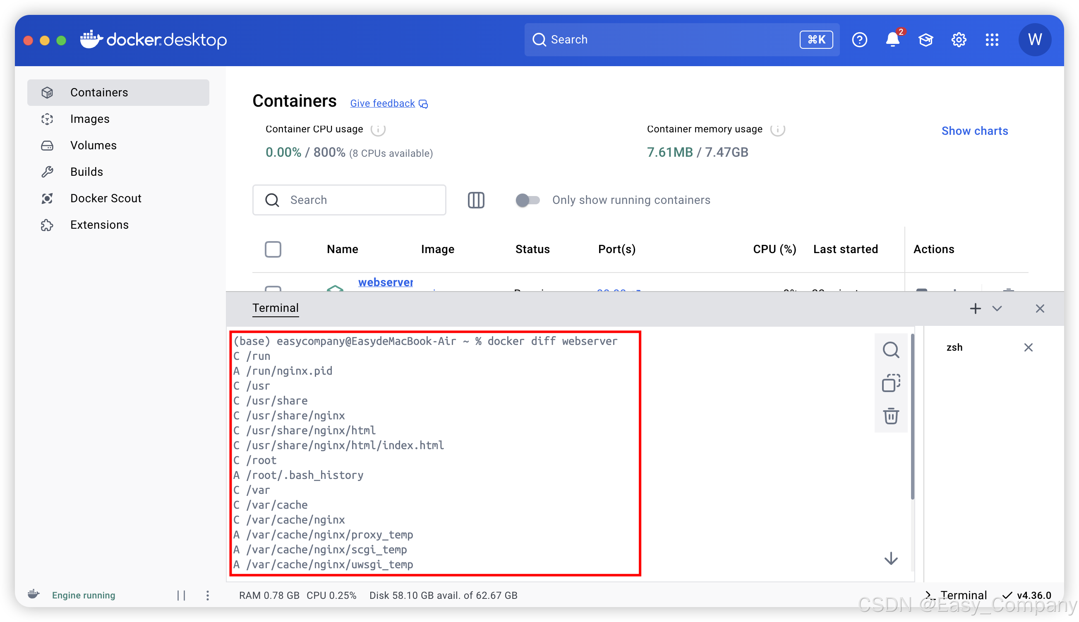Click the Give feedback link

point(382,103)
